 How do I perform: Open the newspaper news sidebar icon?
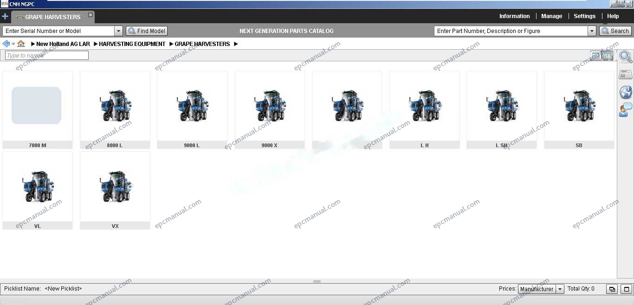click(x=626, y=75)
